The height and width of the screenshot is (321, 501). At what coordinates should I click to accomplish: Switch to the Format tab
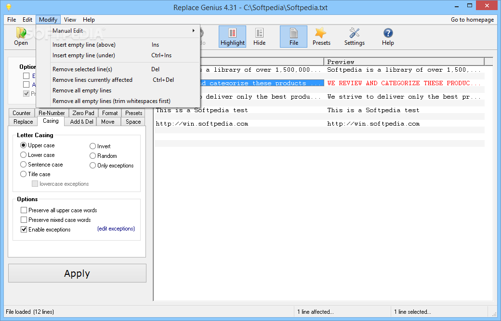coord(110,113)
